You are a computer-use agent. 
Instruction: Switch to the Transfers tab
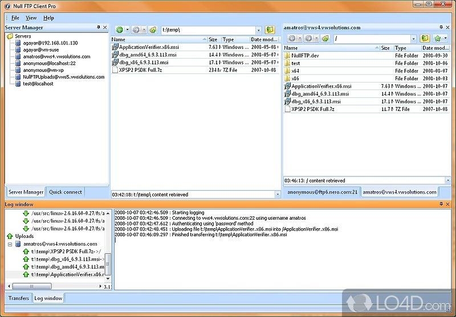point(18,298)
